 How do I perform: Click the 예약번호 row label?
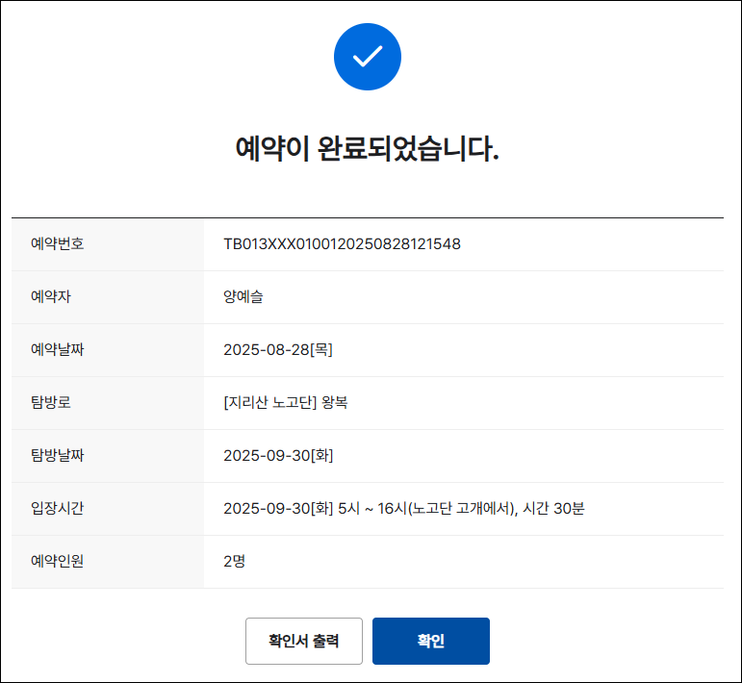pyautogui.click(x=57, y=244)
